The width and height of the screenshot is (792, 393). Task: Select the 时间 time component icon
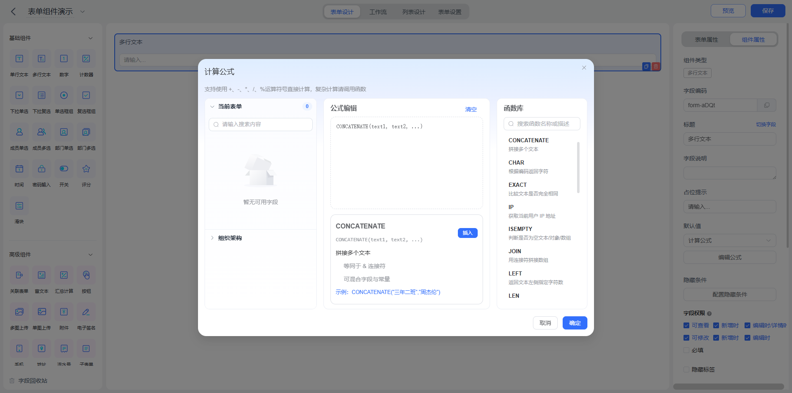click(19, 169)
